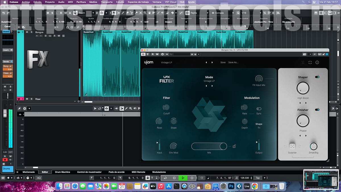Click the tempo value 126.500 field
Screen dimensions: 341x192
pos(244,178)
